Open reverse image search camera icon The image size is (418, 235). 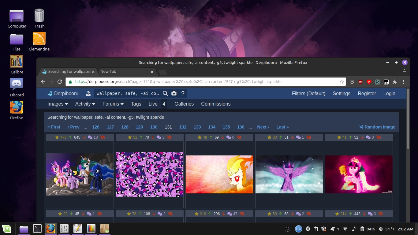click(174, 93)
